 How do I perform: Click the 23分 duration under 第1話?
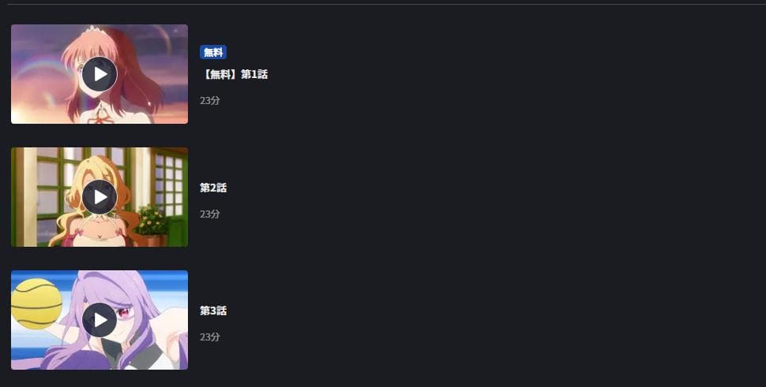coord(209,100)
